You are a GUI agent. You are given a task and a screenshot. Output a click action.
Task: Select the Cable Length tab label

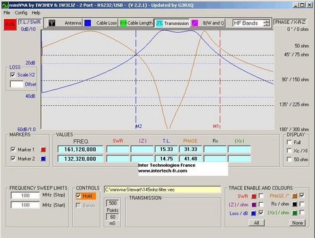click(140, 23)
